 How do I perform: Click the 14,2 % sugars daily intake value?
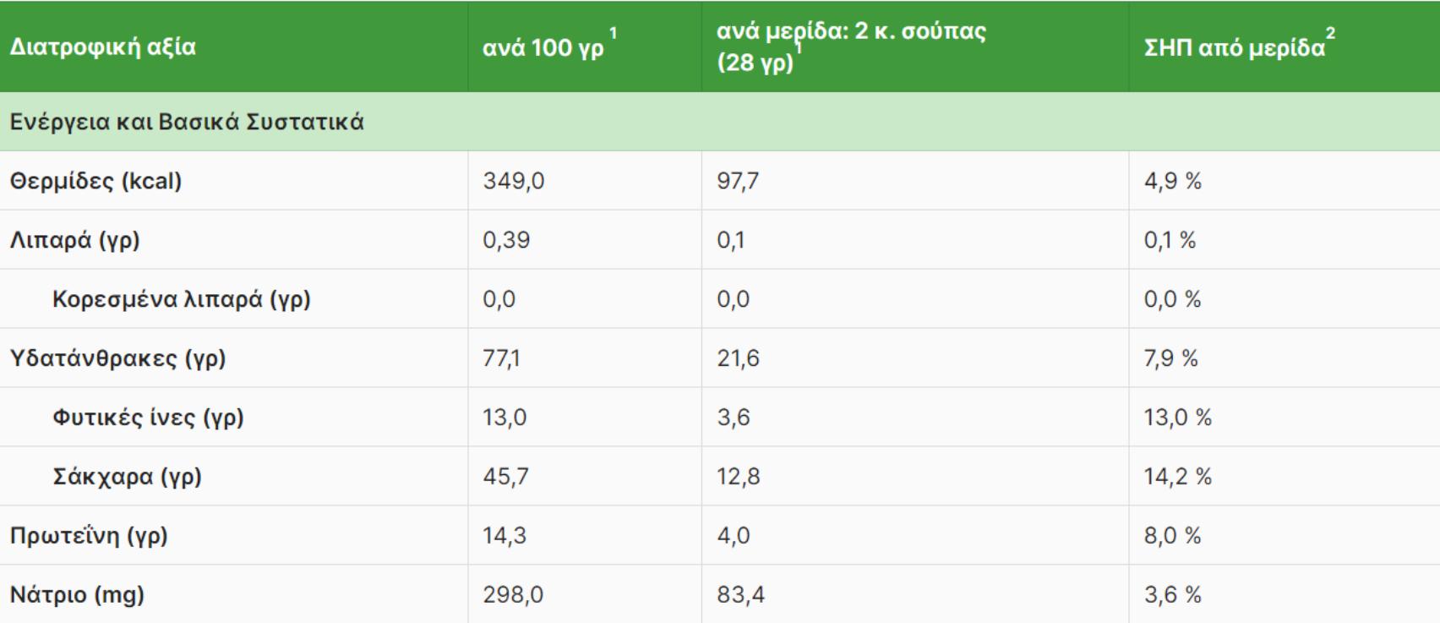click(1177, 477)
